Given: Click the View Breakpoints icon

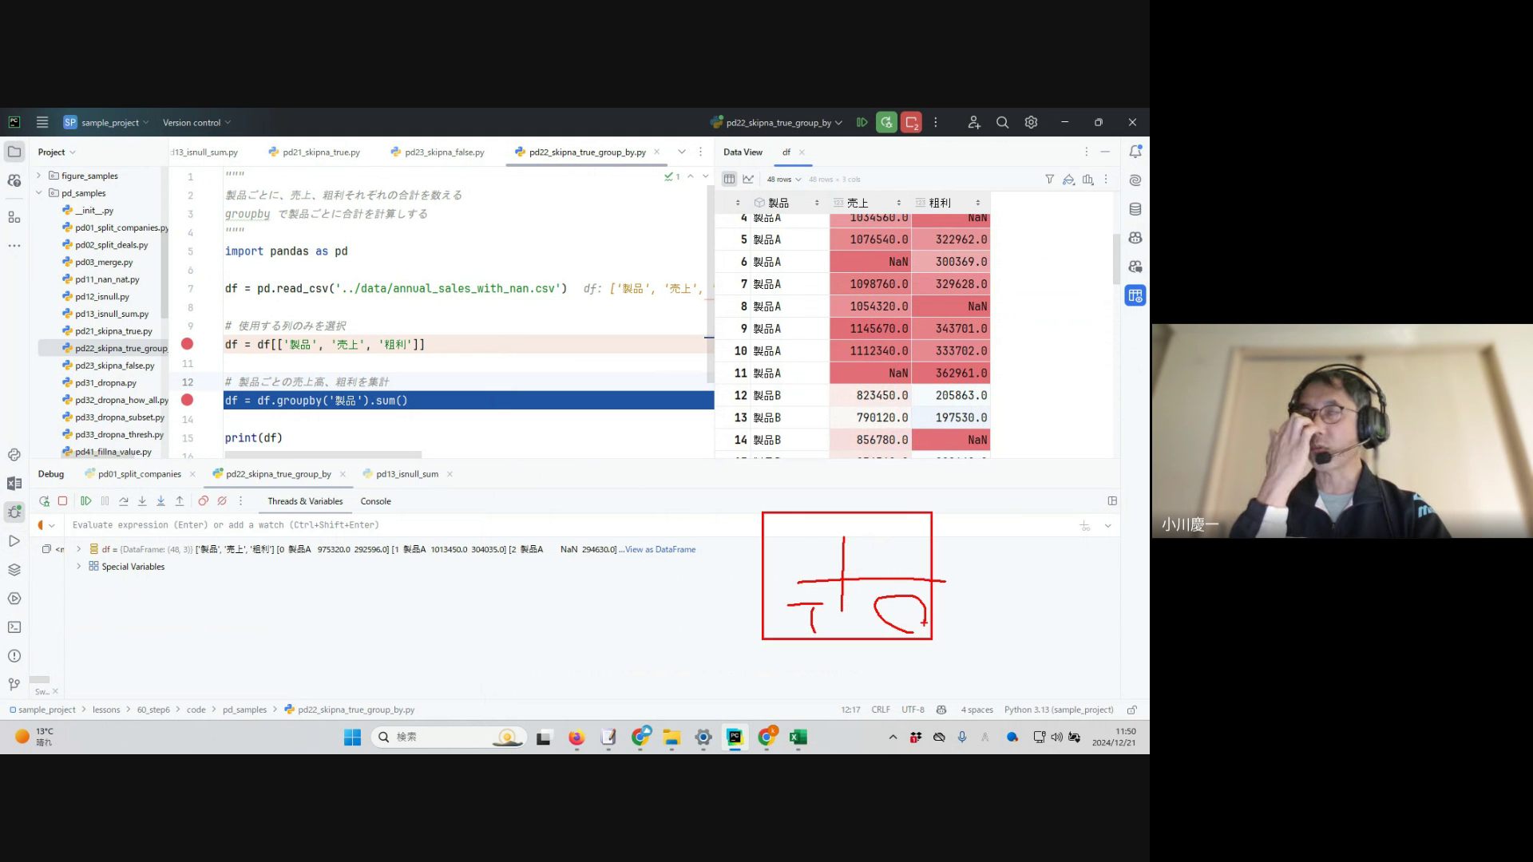Looking at the screenshot, I should tap(203, 501).
